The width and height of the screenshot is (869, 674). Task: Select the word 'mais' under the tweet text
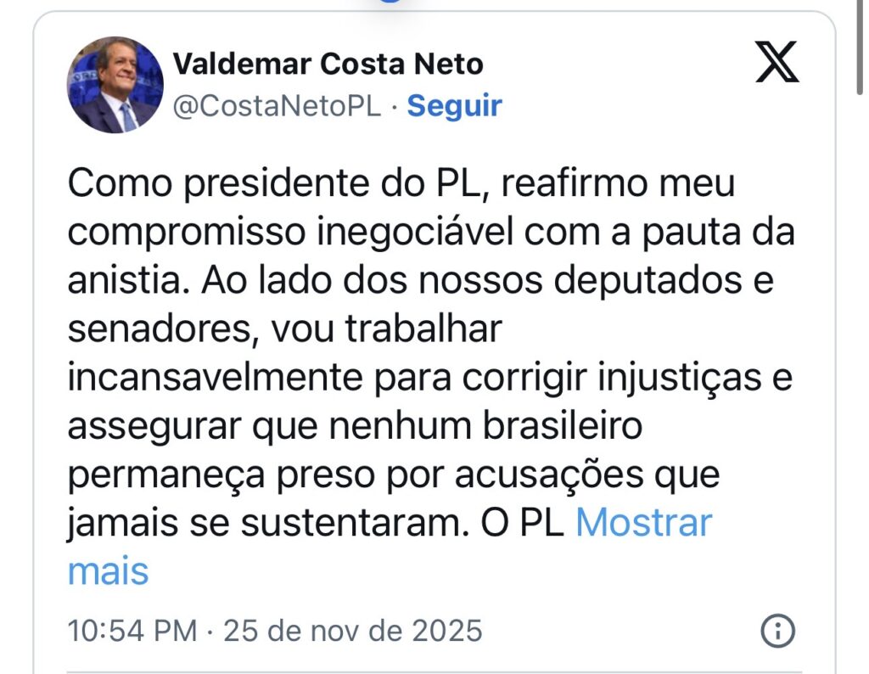click(108, 571)
